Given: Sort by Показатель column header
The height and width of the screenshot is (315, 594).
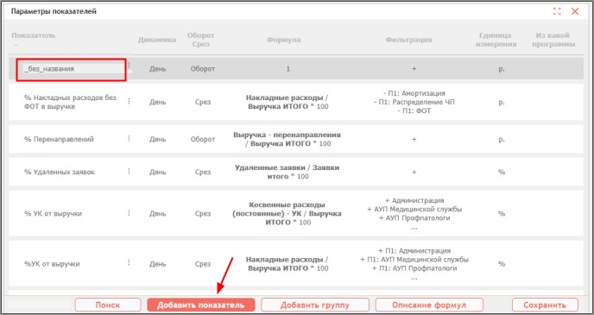Looking at the screenshot, I should click(34, 35).
